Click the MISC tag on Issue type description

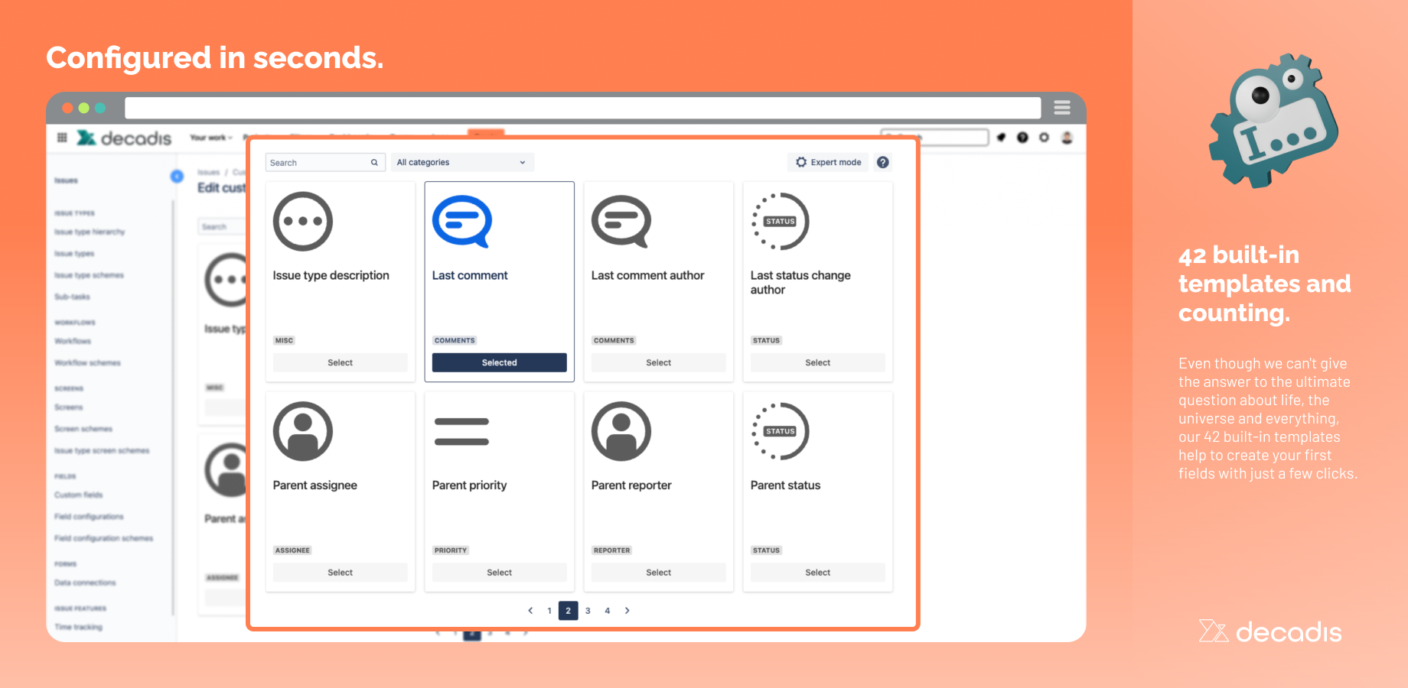pos(284,340)
